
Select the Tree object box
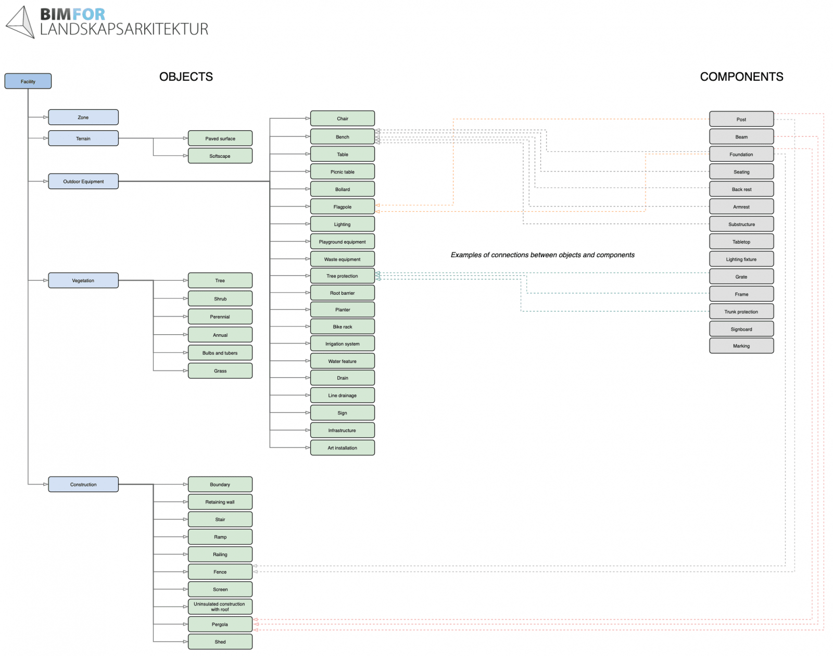[220, 281]
